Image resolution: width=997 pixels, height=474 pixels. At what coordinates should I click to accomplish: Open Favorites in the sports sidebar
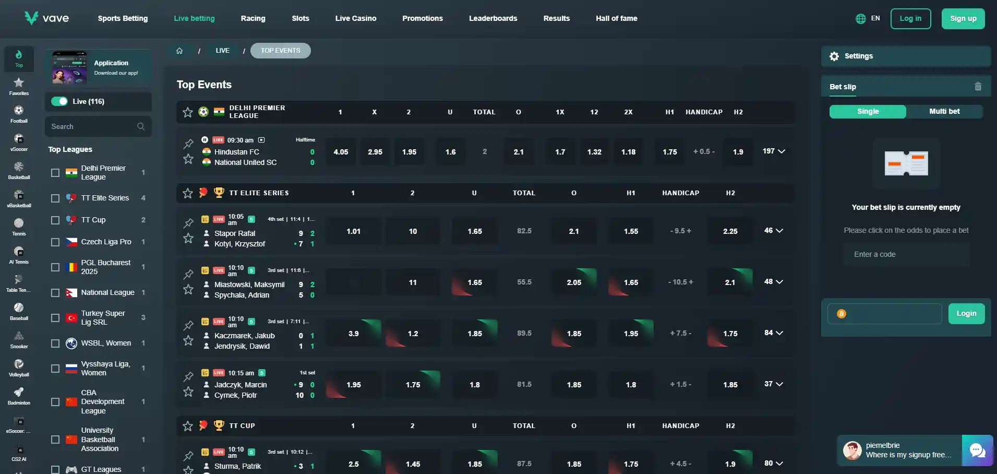pyautogui.click(x=19, y=86)
